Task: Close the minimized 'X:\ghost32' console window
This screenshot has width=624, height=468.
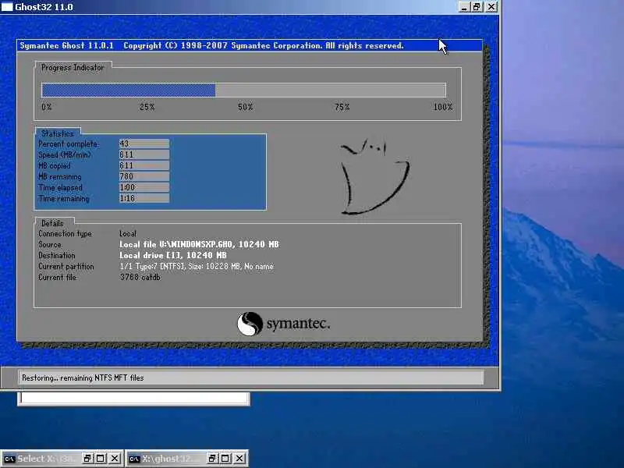Action: 239,459
